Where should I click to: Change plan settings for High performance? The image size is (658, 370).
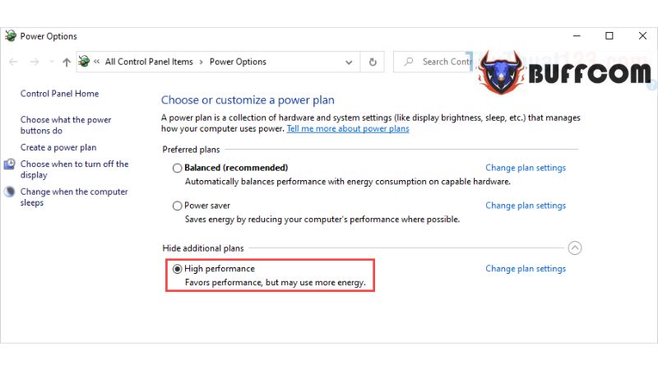point(526,269)
